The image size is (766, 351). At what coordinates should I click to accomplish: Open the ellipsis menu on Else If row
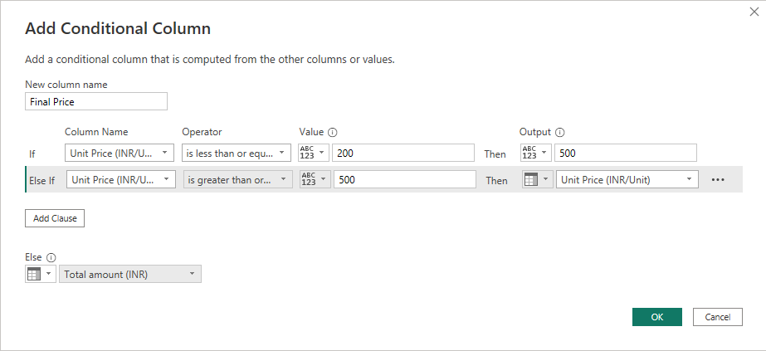[x=718, y=180]
